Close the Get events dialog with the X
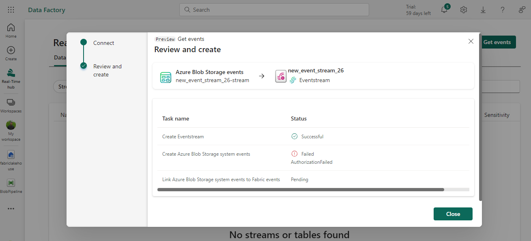 (x=471, y=41)
